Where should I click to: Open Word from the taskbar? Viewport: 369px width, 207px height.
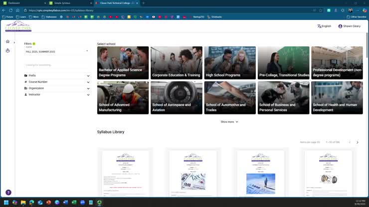[65, 203]
